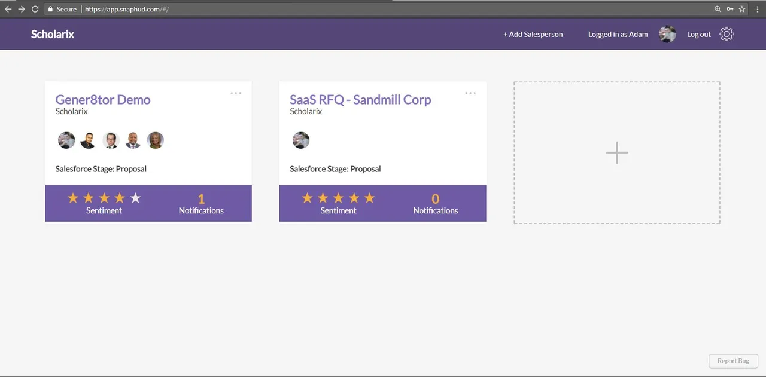The width and height of the screenshot is (766, 377).
Task: Click + Add Salesperson
Action: point(533,34)
